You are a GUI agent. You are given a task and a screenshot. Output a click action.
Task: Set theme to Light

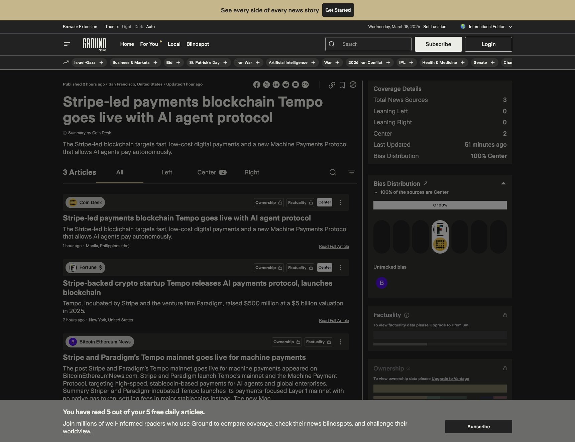(126, 27)
